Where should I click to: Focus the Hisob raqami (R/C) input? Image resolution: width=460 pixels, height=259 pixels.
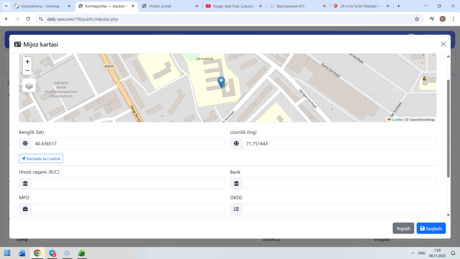point(128,183)
